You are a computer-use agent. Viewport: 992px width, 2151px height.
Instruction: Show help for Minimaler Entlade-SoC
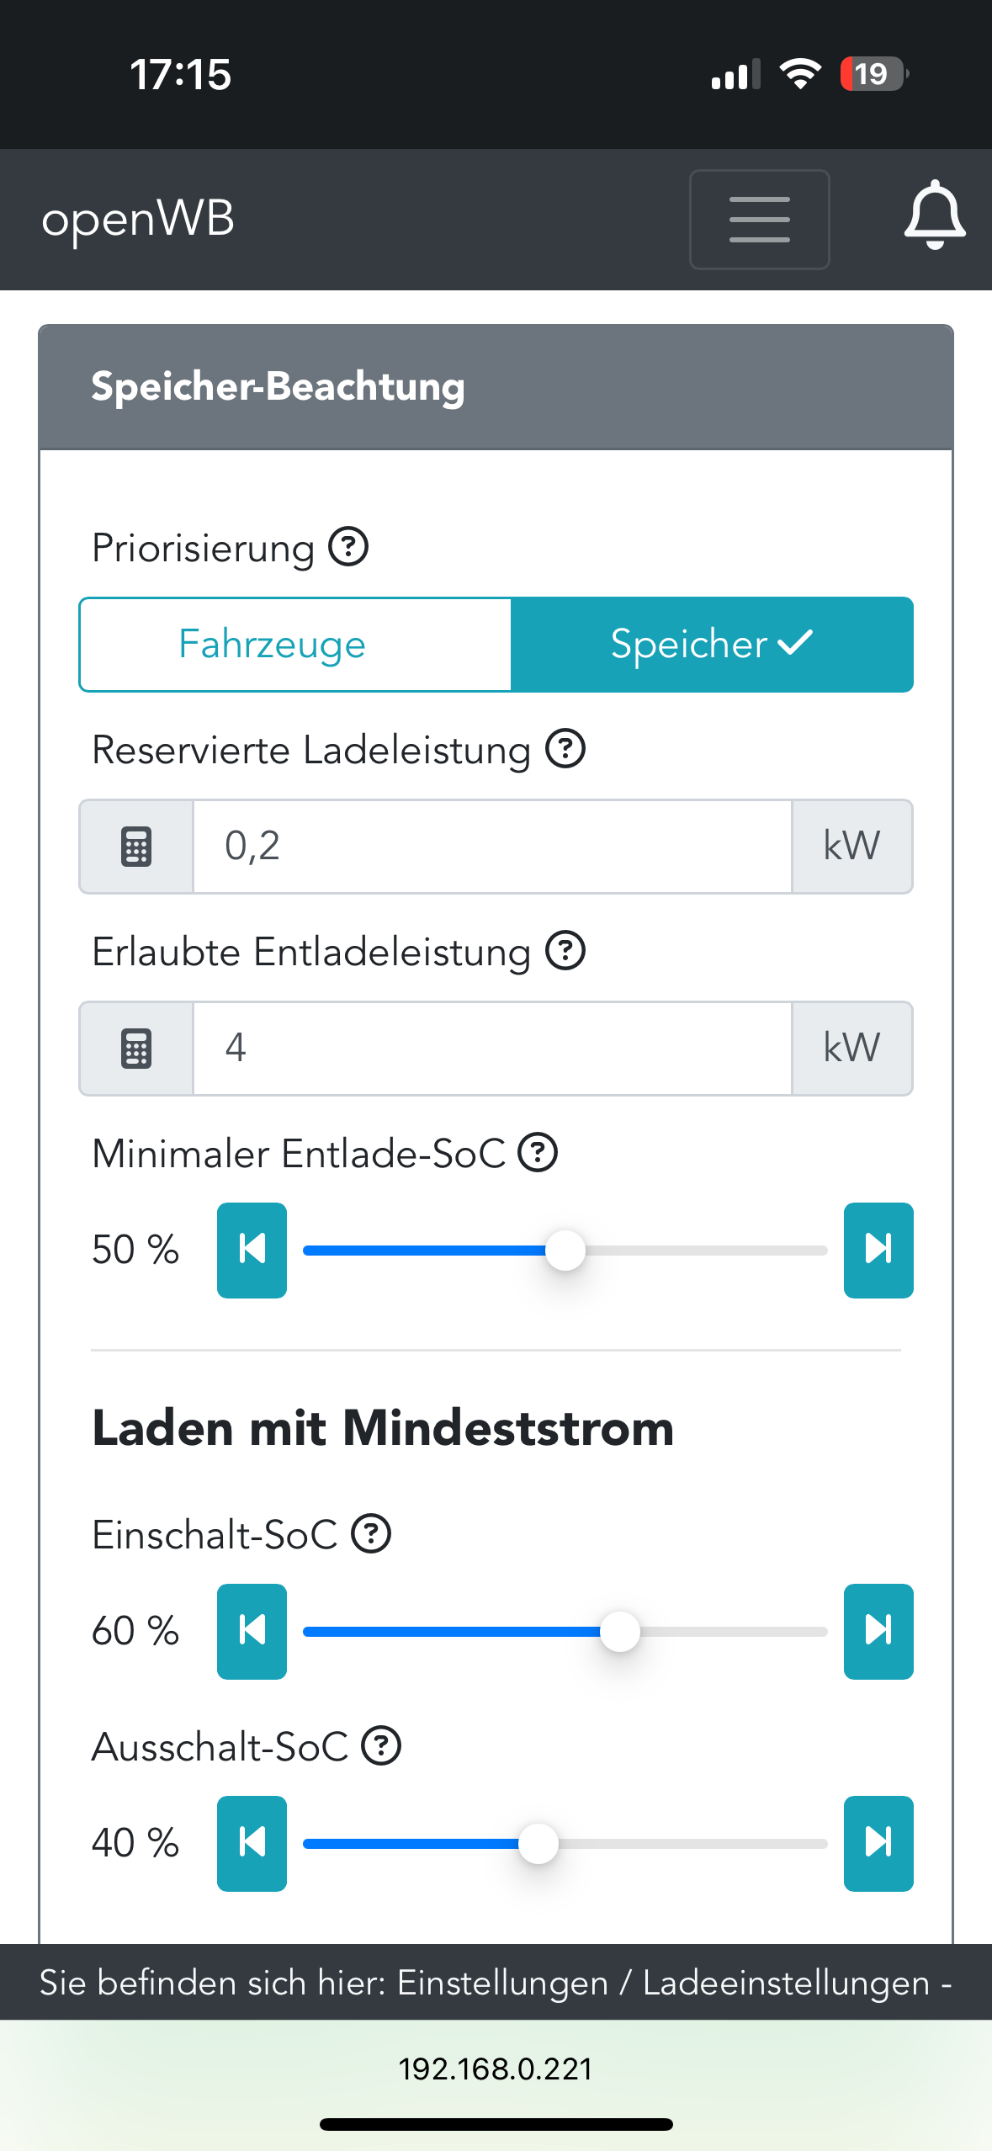click(x=538, y=1153)
